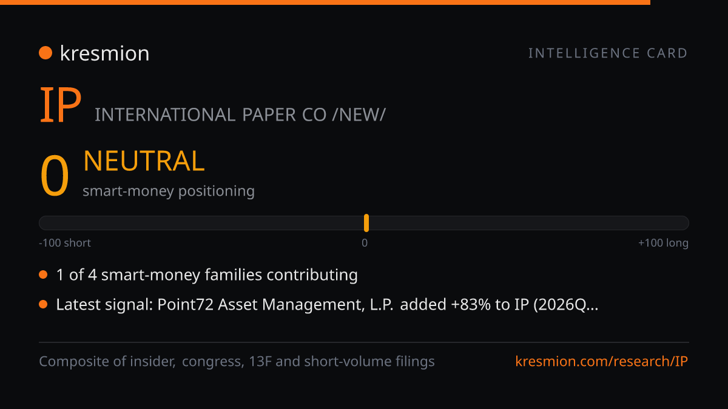Click the large 0 score number
The height and width of the screenshot is (409, 728).
pyautogui.click(x=55, y=176)
